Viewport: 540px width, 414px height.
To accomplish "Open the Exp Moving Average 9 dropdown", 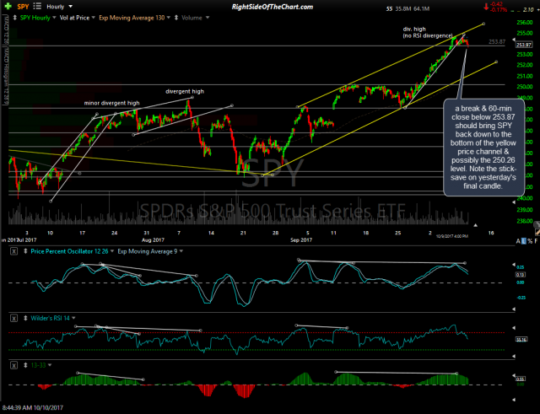I will (181, 251).
